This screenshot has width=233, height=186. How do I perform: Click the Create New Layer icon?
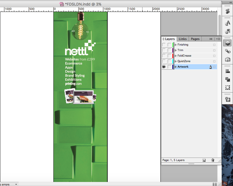[x=204, y=160]
